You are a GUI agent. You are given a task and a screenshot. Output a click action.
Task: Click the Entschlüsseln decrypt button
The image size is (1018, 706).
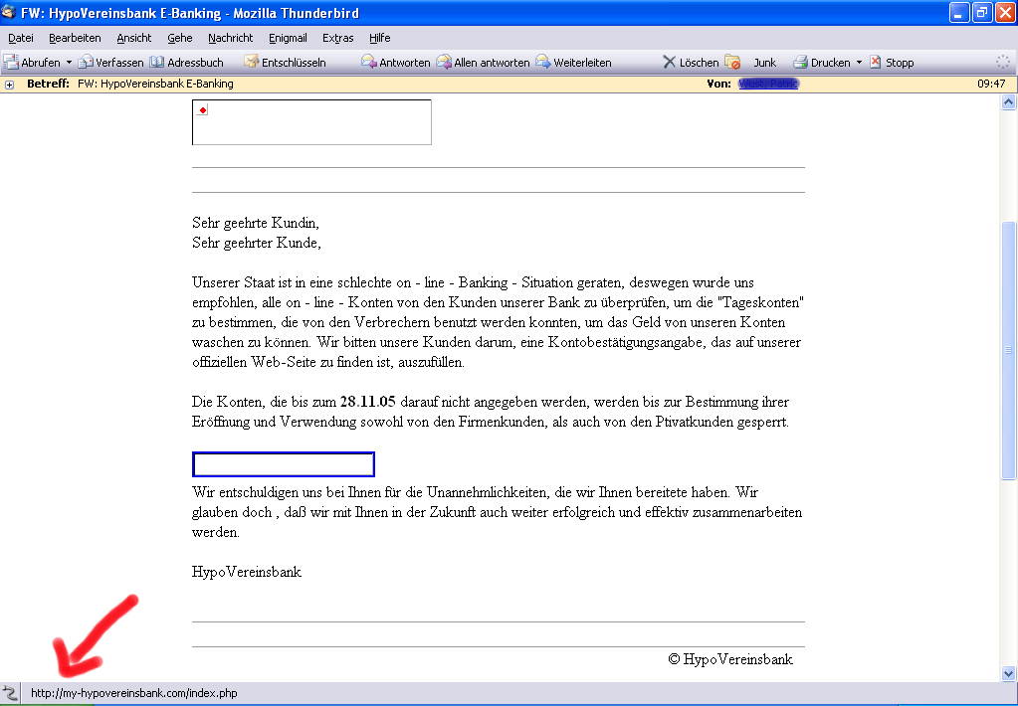pos(285,63)
